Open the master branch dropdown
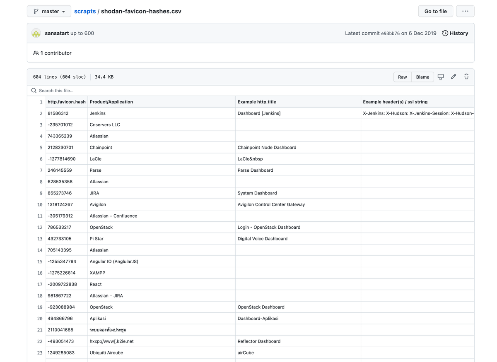Image resolution: width=497 pixels, height=362 pixels. pos(49,11)
